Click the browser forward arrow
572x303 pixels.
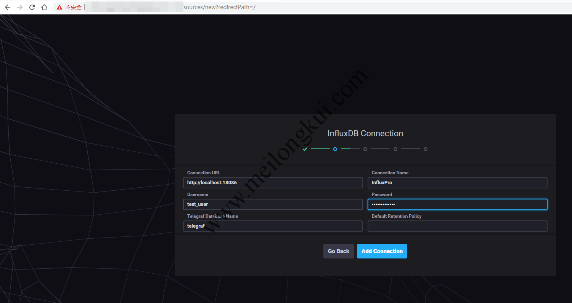point(20,7)
